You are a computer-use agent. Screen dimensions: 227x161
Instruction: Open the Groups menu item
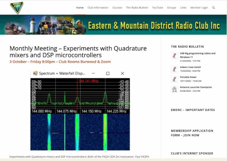(x=171, y=8)
